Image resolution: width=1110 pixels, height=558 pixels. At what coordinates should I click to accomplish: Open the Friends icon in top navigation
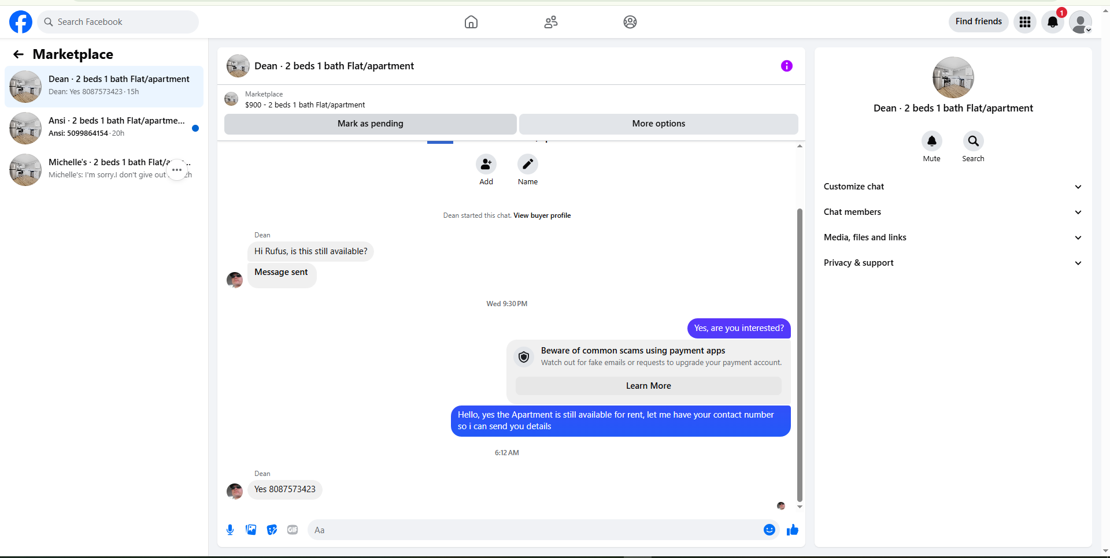pos(551,22)
